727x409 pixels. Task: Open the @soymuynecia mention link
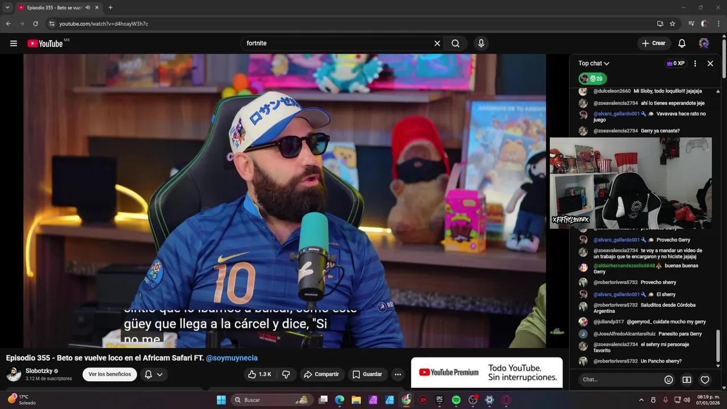click(232, 358)
